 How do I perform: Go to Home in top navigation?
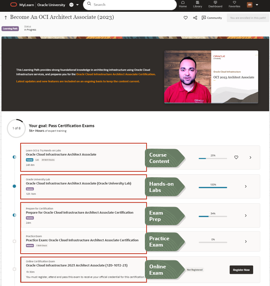click(x=183, y=4)
